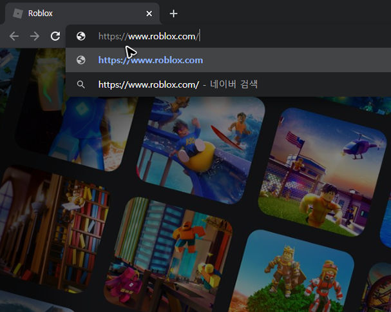The image size is (391, 312).
Task: Click the orange superhero city thumbnail
Action: tap(168, 255)
